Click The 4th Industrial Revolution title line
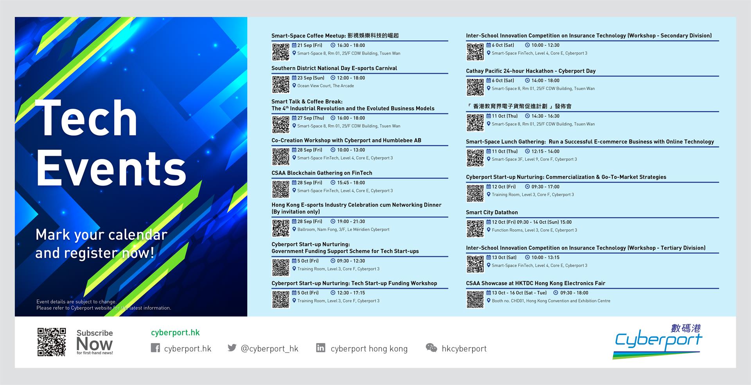 [353, 108]
